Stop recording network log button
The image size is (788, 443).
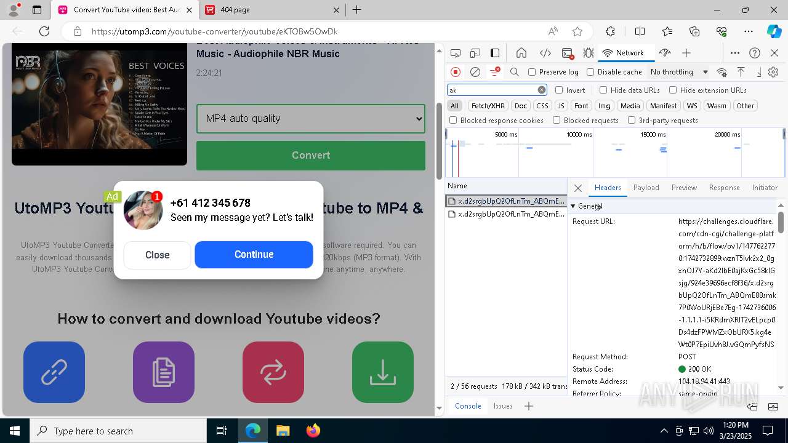[456, 72]
